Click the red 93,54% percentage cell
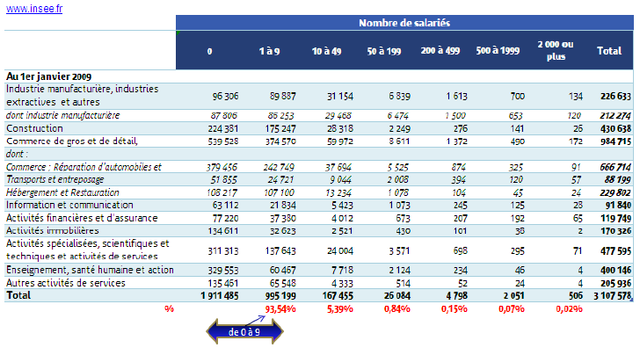640x355 pixels. (274, 308)
